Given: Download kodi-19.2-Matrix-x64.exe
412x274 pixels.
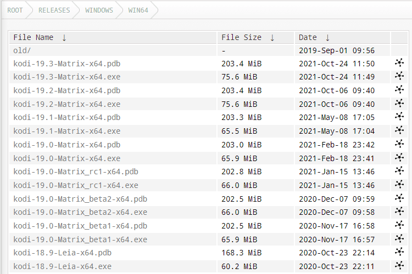Looking at the screenshot, I should coord(66,104).
